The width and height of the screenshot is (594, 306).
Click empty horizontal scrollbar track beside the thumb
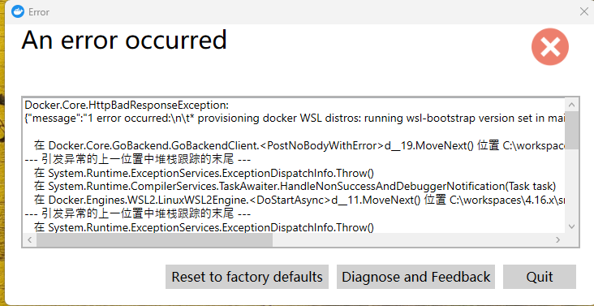pos(411,239)
